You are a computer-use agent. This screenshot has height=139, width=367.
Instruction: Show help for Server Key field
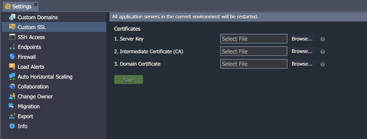click(x=323, y=39)
